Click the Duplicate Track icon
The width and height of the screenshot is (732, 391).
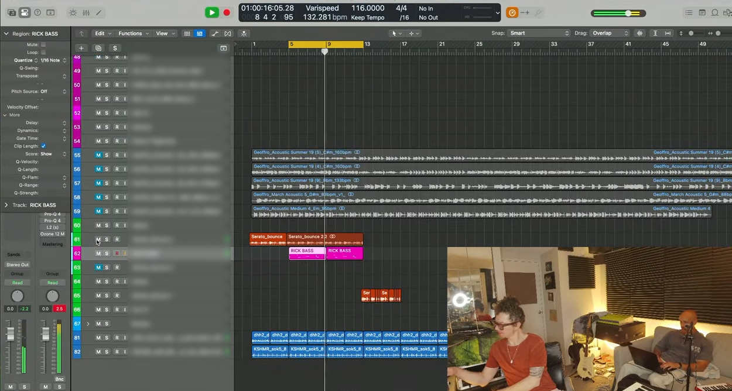click(98, 48)
